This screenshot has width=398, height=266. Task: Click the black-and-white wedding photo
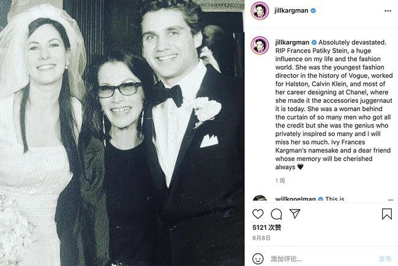pos(122,133)
